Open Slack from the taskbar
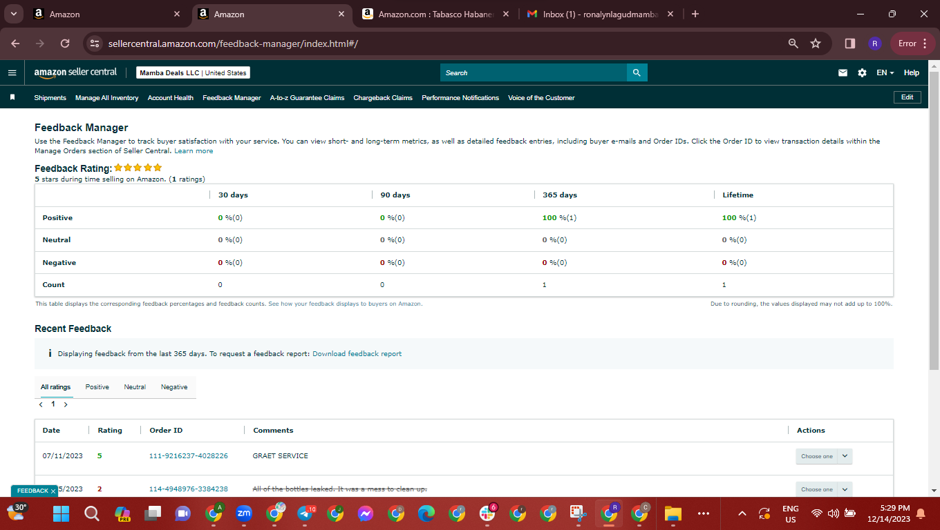The image size is (940, 530). pos(487,513)
